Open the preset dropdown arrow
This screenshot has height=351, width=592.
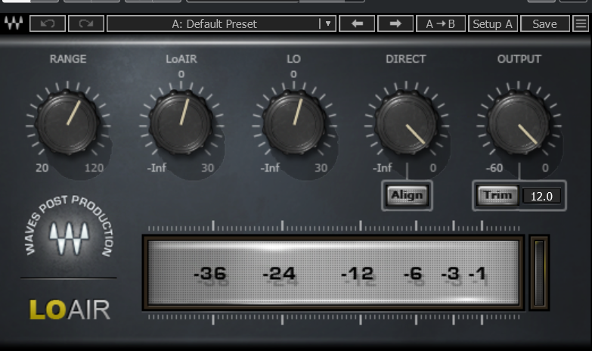[328, 23]
